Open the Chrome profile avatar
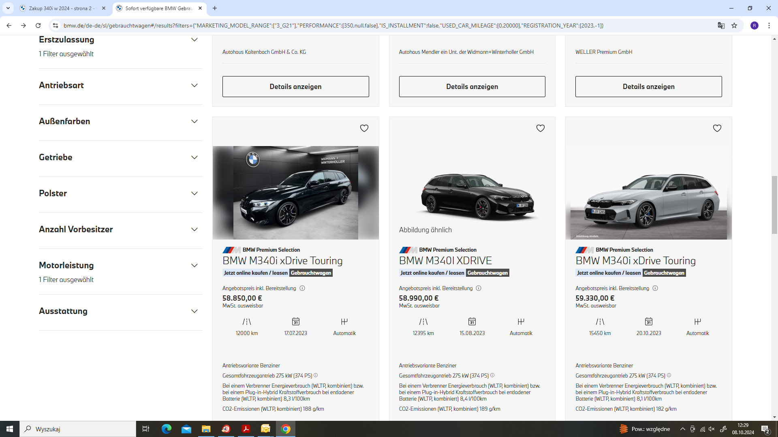The height and width of the screenshot is (437, 778). pyautogui.click(x=754, y=25)
